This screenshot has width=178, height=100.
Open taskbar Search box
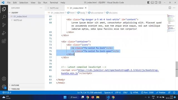click(x=74, y=97)
